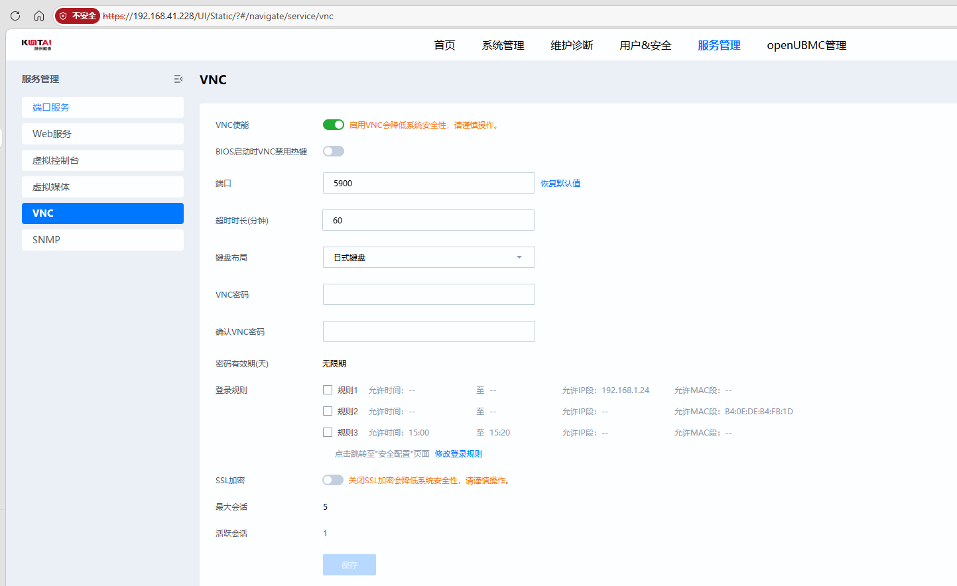957x586 pixels.
Task: Check the Rule 3 login rule checkbox
Action: pos(328,432)
